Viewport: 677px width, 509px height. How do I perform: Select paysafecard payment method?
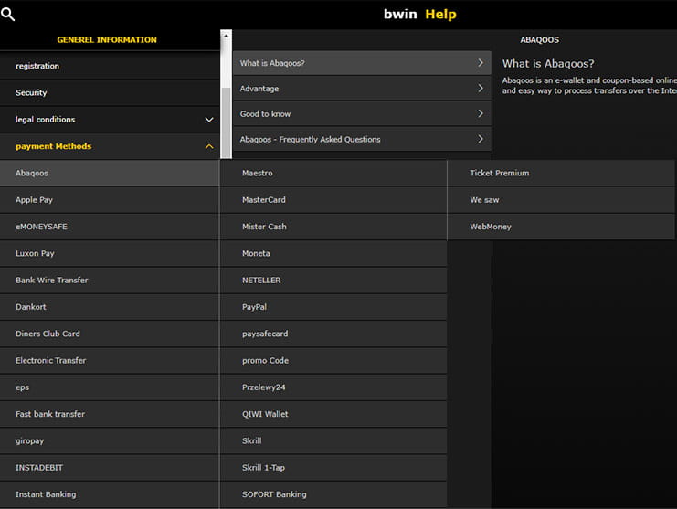pyautogui.click(x=333, y=334)
